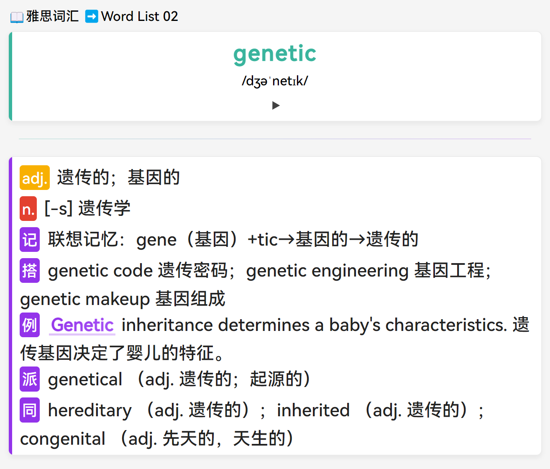Image resolution: width=550 pixels, height=469 pixels.
Task: Click the collocation genetic engineering
Action: pos(327,271)
